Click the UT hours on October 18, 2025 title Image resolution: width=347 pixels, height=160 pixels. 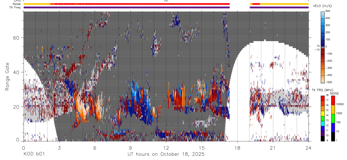point(166,154)
